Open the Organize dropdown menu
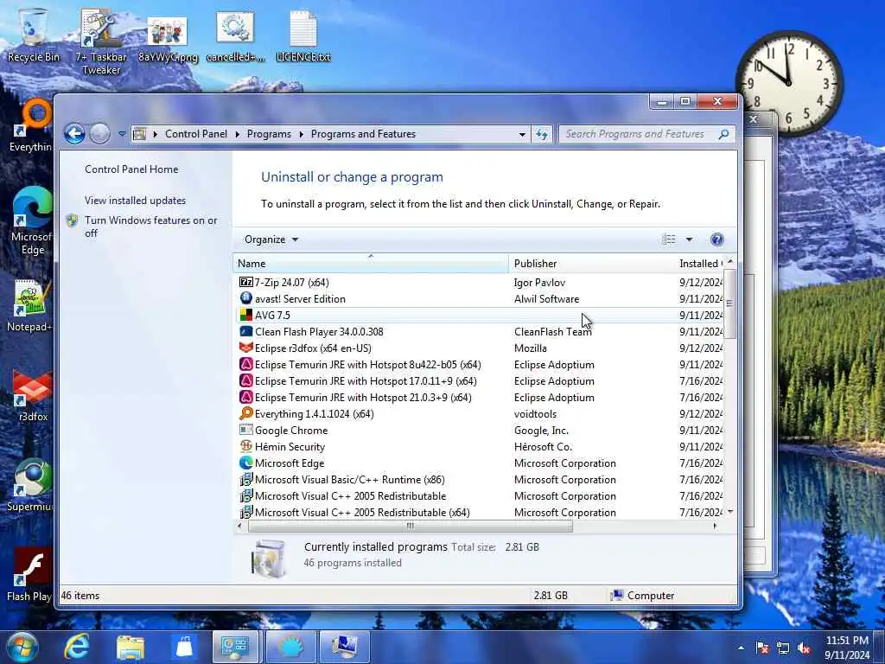The image size is (885, 664). [271, 239]
